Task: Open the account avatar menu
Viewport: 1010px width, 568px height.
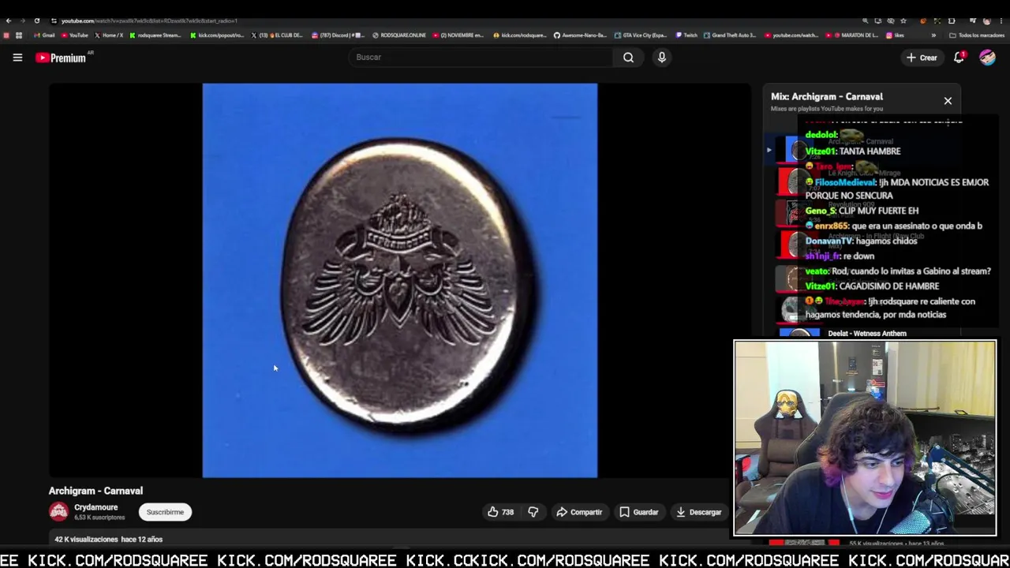Action: point(987,58)
